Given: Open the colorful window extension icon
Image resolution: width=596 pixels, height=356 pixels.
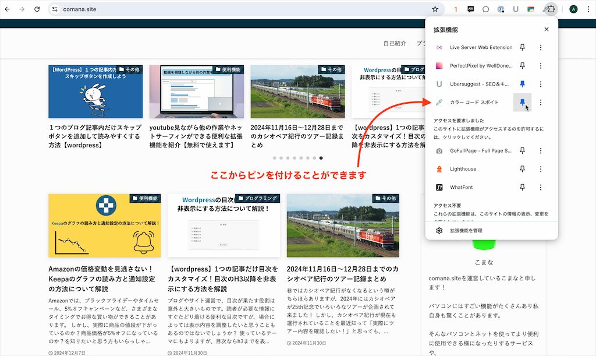Looking at the screenshot, I should pos(531,9).
